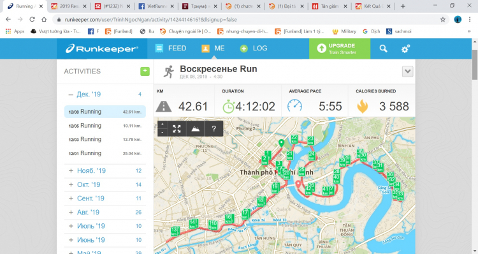Click the ACTIVITIES heading

point(82,71)
